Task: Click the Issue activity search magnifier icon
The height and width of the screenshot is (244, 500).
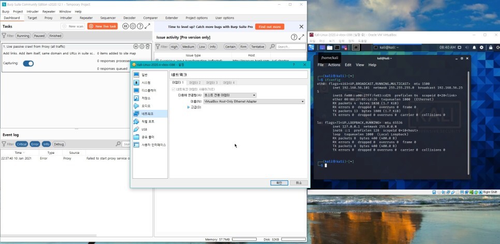Action: (x=272, y=47)
